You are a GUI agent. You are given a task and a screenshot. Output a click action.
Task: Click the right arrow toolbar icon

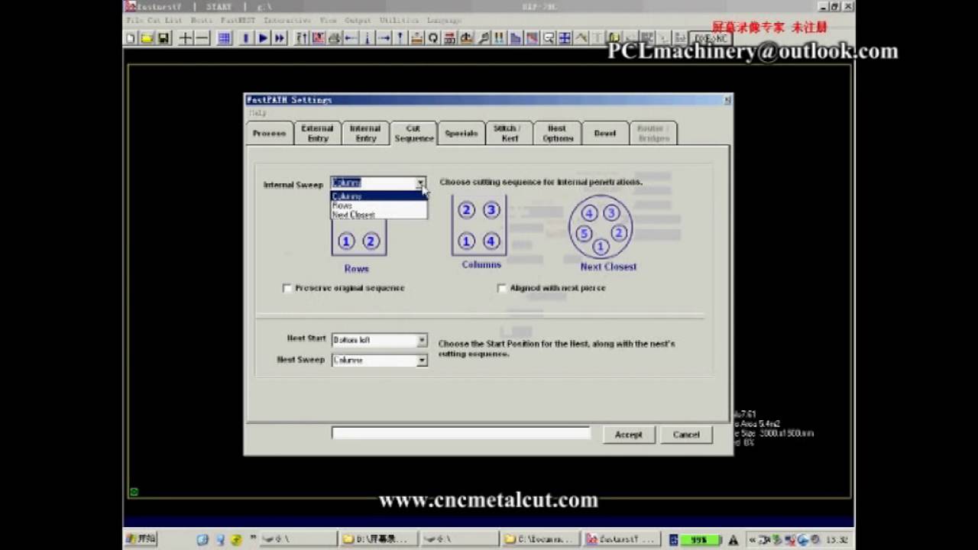(384, 37)
